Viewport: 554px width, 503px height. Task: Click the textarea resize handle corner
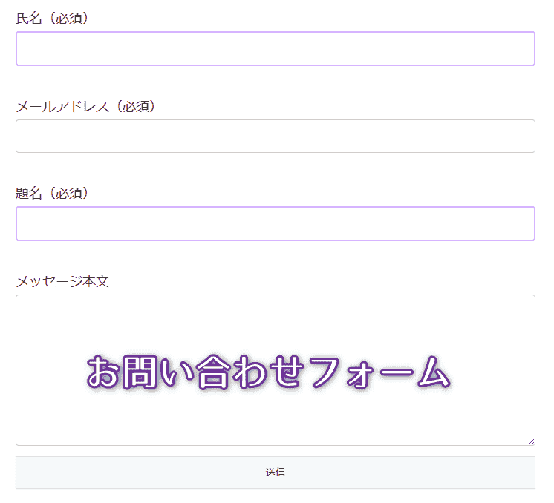click(531, 441)
